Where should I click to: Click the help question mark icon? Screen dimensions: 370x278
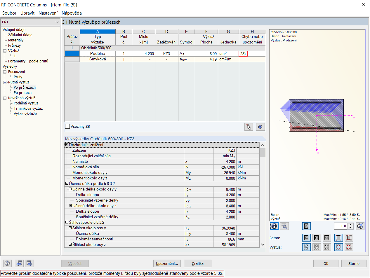[7, 263]
